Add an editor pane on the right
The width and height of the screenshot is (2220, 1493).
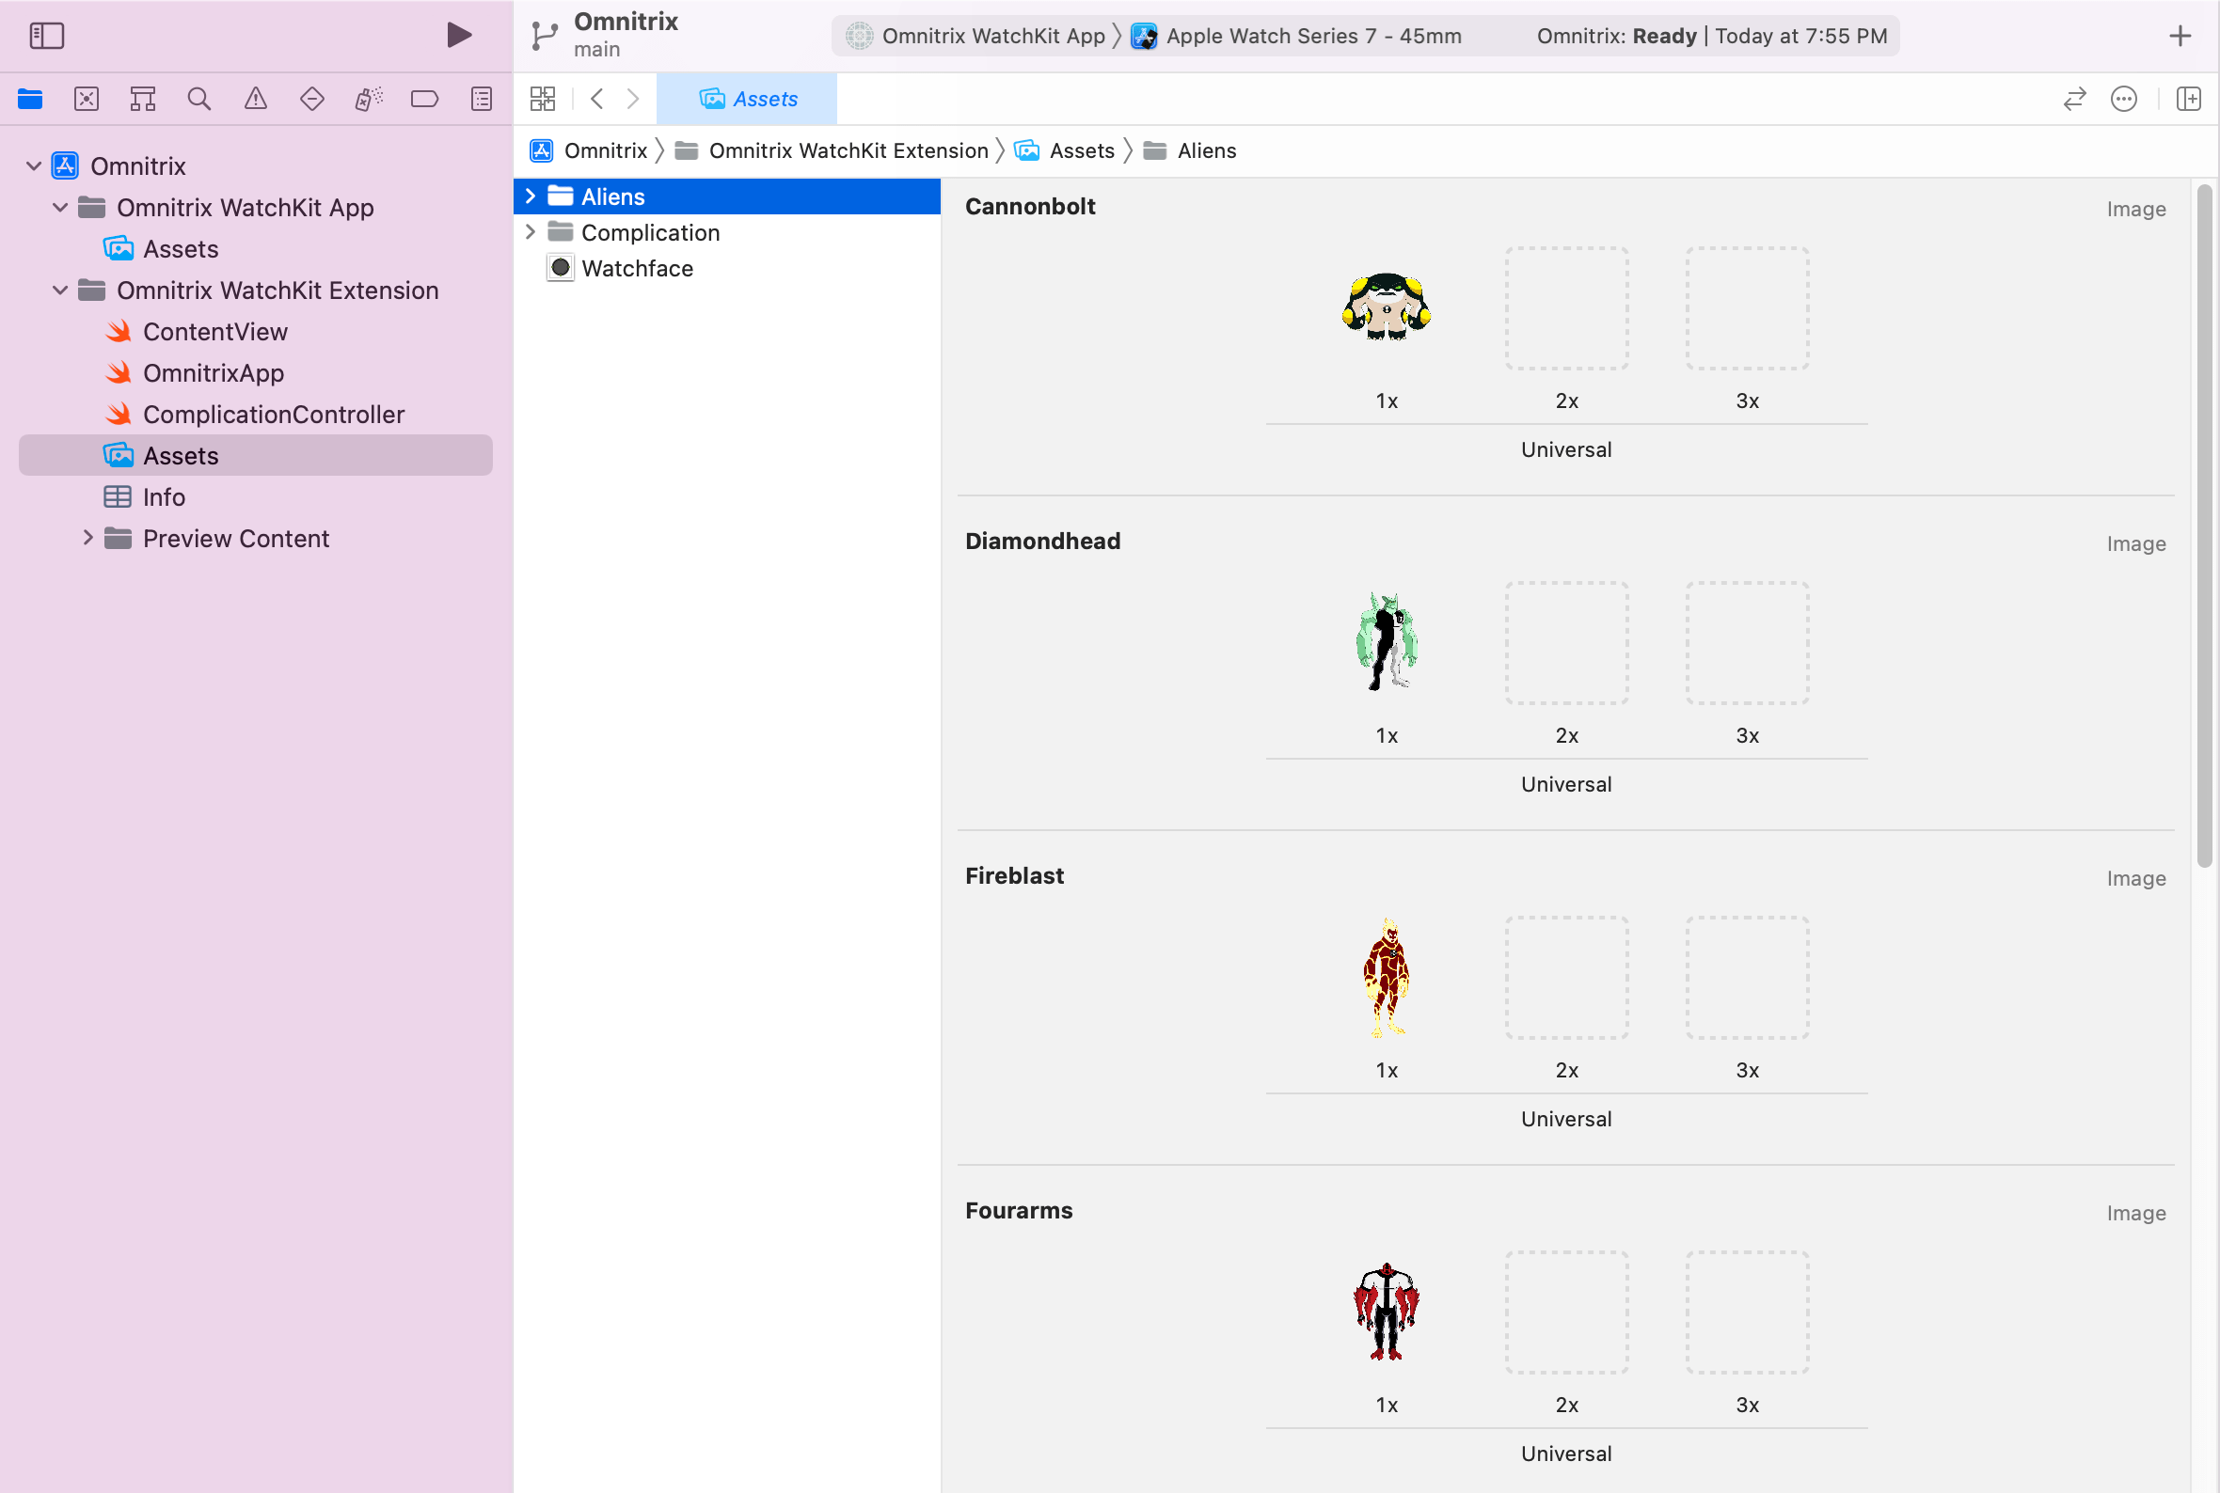pos(2189,99)
